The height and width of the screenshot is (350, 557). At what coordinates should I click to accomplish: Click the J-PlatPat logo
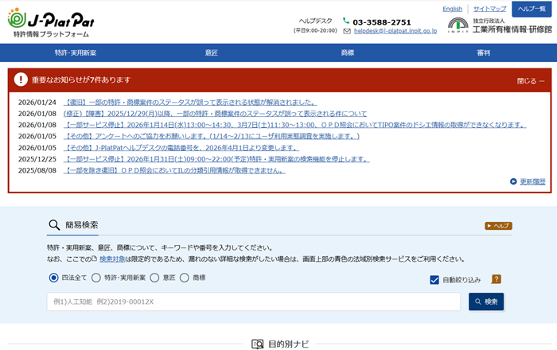[51, 23]
